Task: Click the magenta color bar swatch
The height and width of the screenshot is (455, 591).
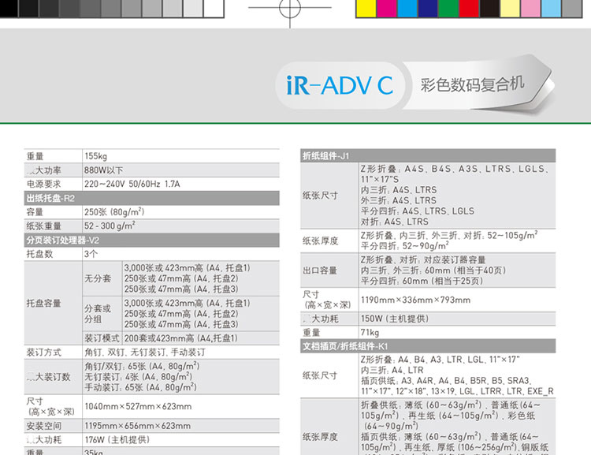Action: [x=387, y=9]
